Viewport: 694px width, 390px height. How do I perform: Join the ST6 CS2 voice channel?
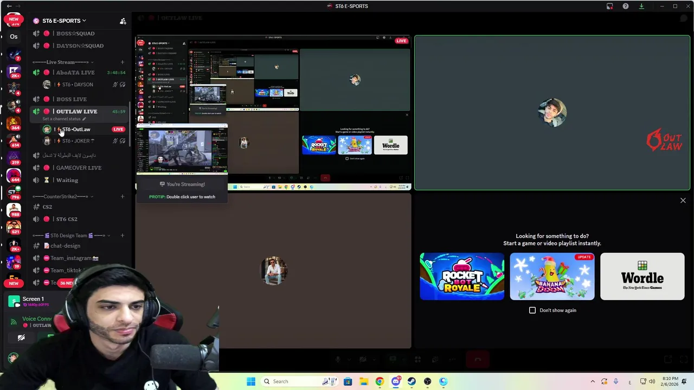pyautogui.click(x=79, y=219)
